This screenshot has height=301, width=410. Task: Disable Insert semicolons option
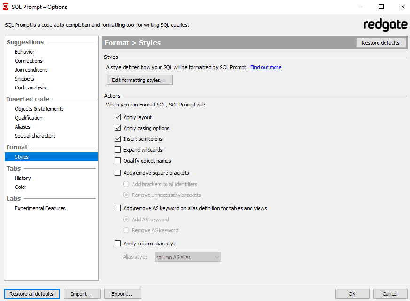118,139
